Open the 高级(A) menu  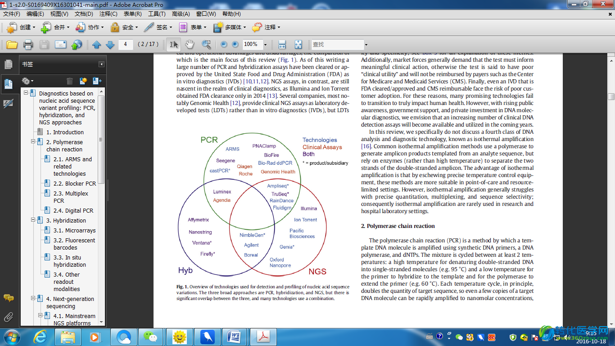(x=181, y=14)
